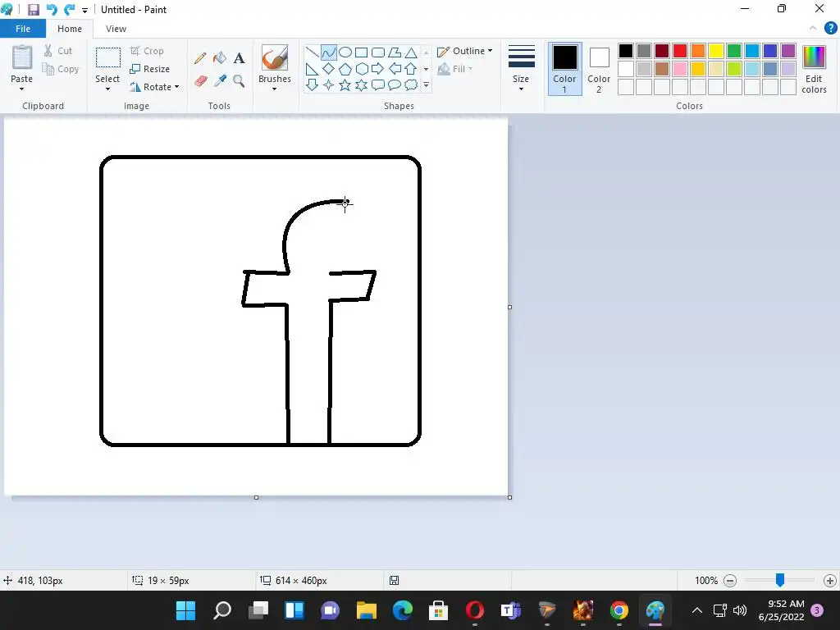Choose the Down arrow shape
The width and height of the screenshot is (840, 630).
(313, 84)
